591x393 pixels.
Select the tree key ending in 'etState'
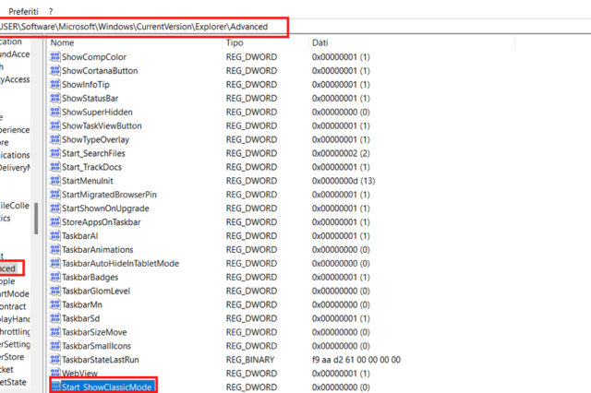13,382
